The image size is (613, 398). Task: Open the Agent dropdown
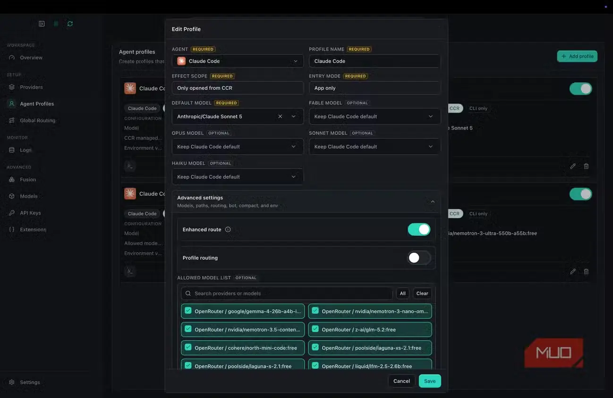(238, 61)
